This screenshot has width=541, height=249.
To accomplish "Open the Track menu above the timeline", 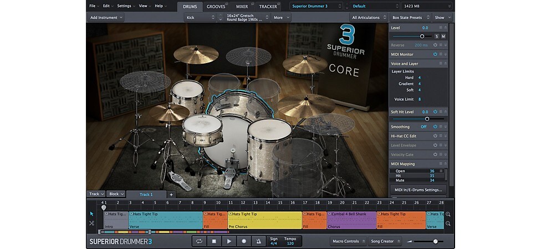I will coord(96,194).
